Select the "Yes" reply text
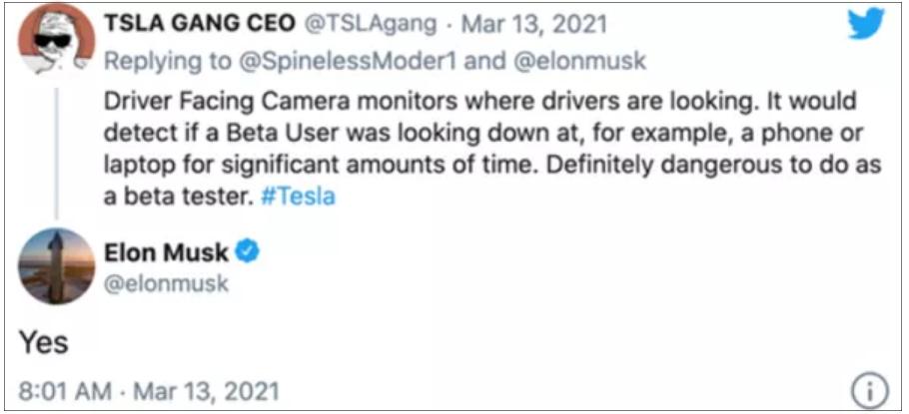The height and width of the screenshot is (414, 909). (43, 342)
